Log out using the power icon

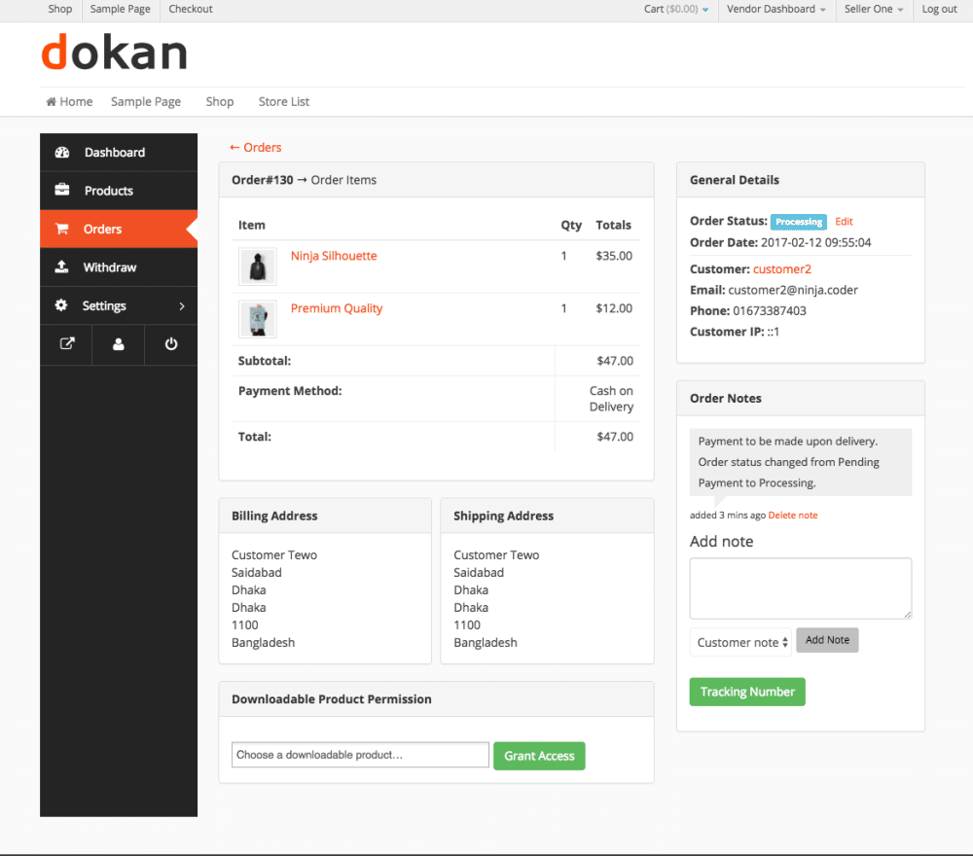pos(169,343)
